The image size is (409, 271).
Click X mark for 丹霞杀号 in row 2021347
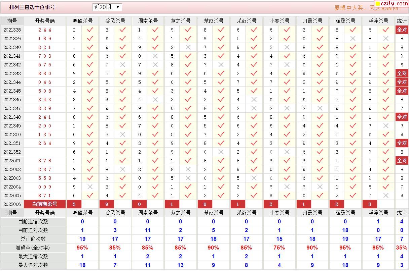pyautogui.click(x=320, y=108)
